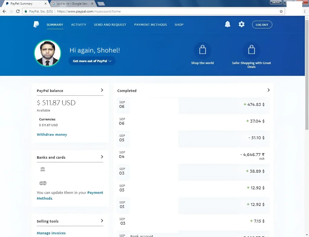Open the notifications bell
309x237 pixels.
click(228, 24)
